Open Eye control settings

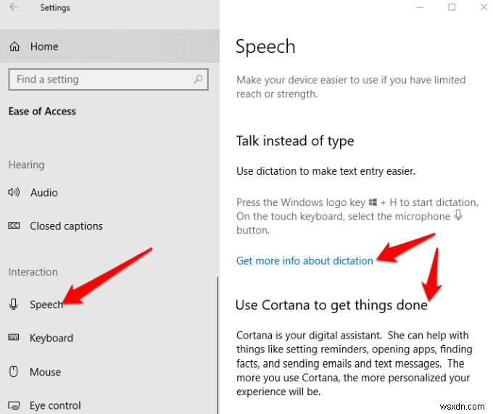pyautogui.click(x=55, y=405)
